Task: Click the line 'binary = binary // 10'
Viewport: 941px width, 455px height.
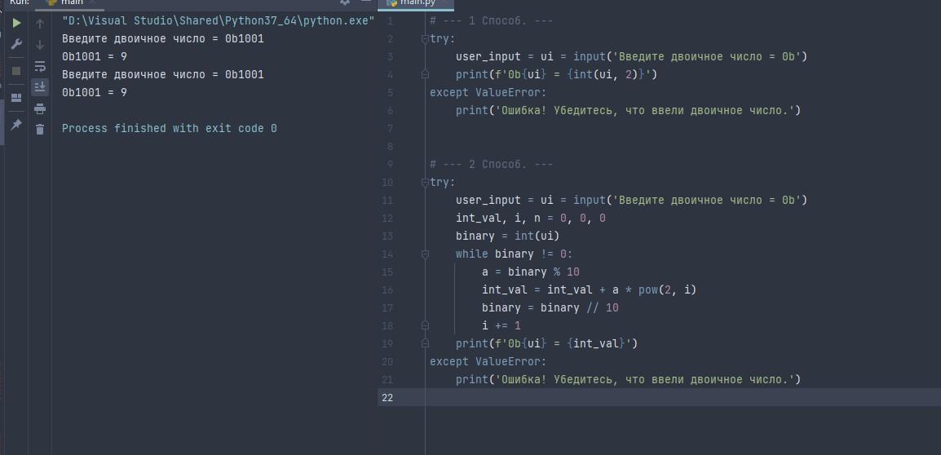Action: 550,308
